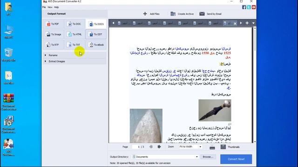Screen dimensions: 298x167
Task: Open the AVS Document Converter desktop shortcut
Action: (x=9, y=148)
